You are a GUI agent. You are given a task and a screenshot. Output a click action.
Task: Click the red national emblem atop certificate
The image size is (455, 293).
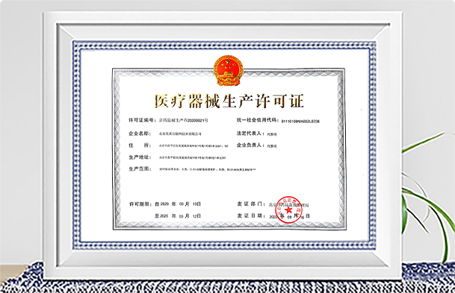tap(228, 71)
